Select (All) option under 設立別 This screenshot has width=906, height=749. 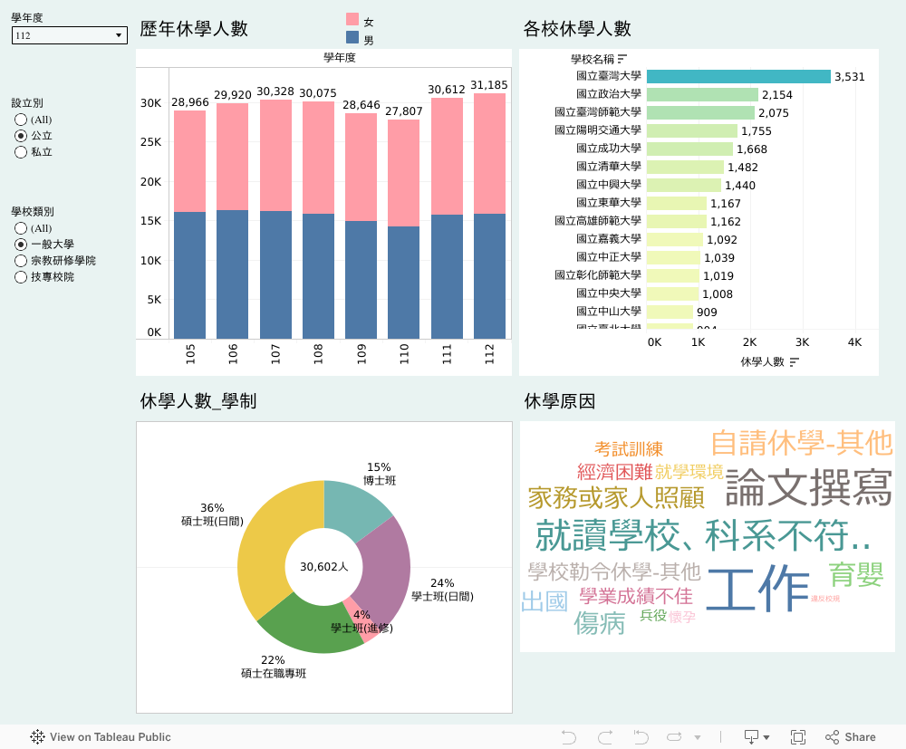21,120
